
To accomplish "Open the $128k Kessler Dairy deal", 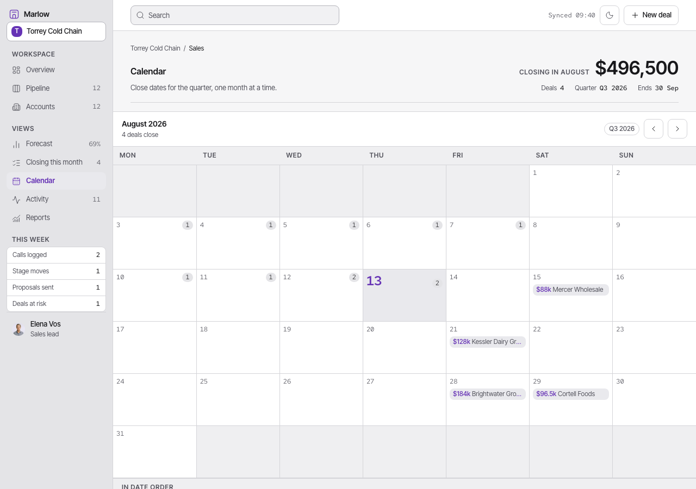I will pyautogui.click(x=488, y=342).
